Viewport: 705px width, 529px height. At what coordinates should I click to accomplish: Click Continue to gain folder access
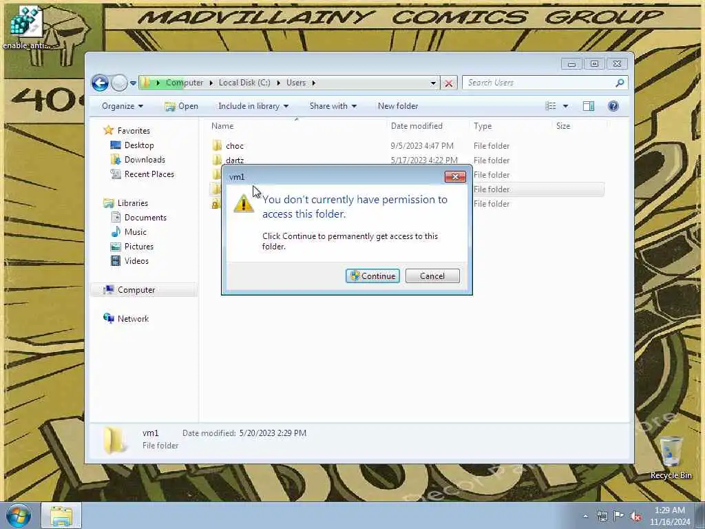(372, 276)
